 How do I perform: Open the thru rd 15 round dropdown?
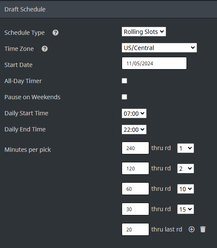[186, 209]
